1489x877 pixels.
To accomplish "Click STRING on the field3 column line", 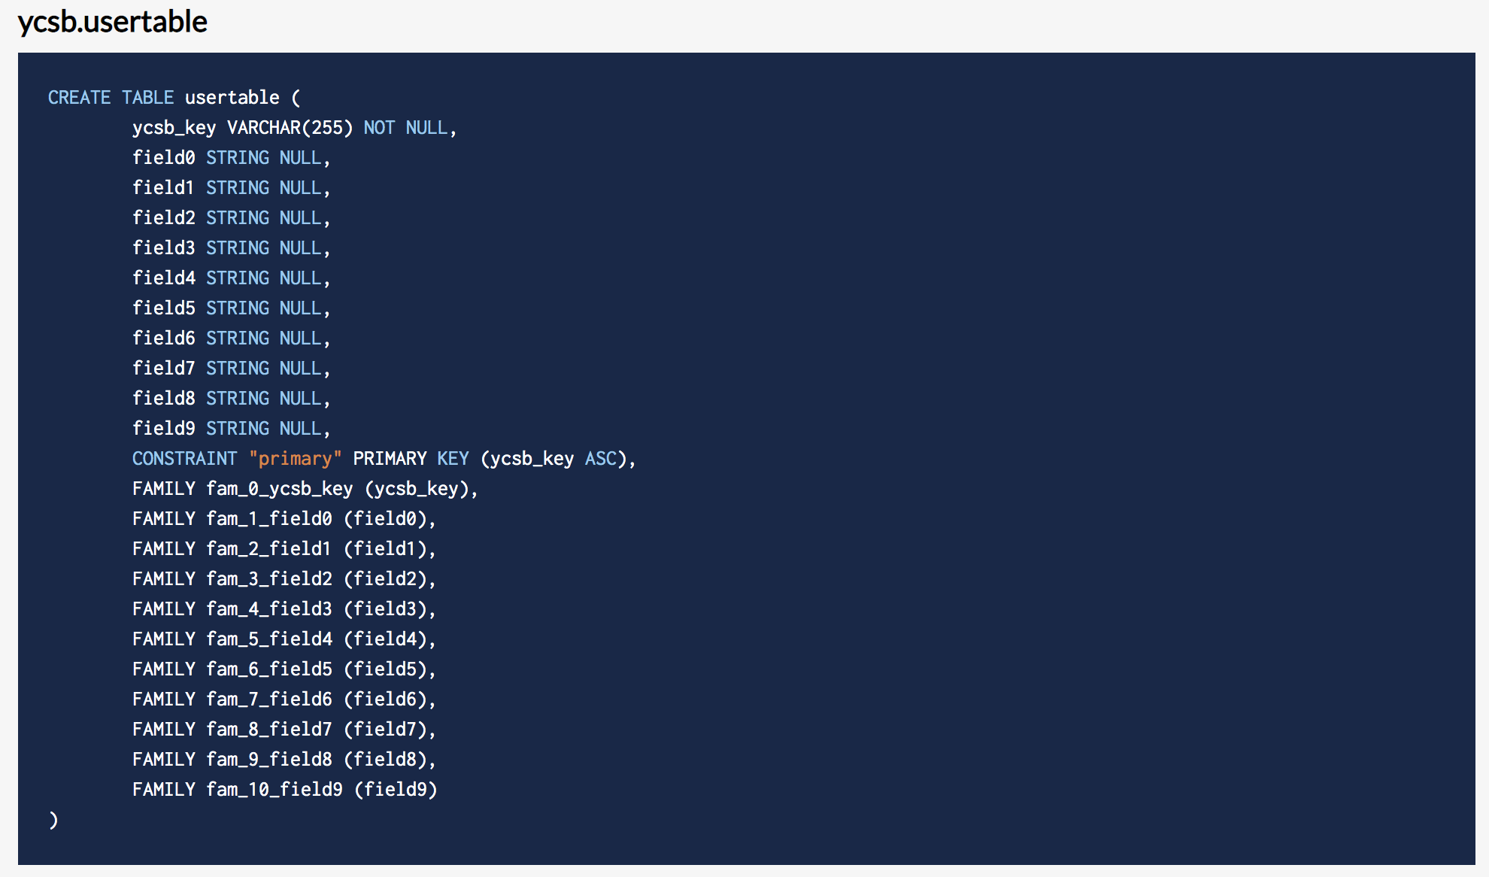I will click(237, 248).
